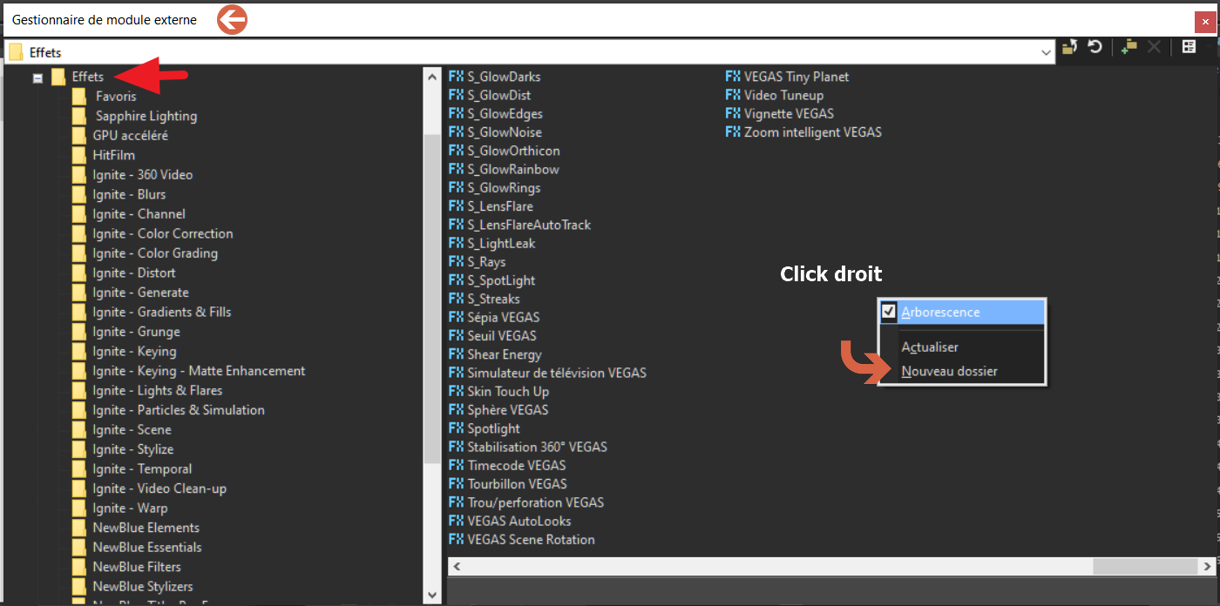This screenshot has width=1220, height=606.
Task: Select Simulateur de télévision VEGAS effect
Action: click(557, 373)
